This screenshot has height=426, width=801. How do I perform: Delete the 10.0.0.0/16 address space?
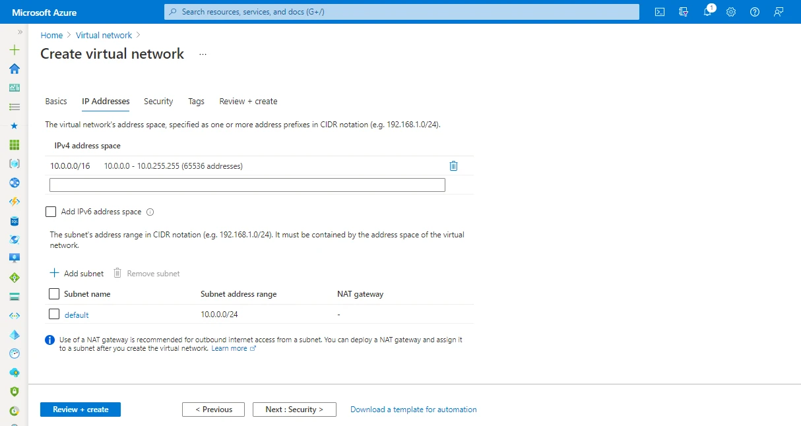[x=453, y=166]
